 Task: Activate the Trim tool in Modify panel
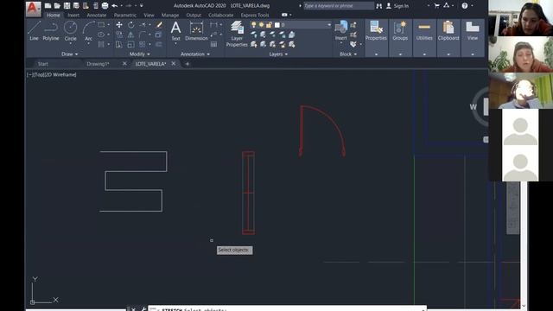click(x=143, y=25)
